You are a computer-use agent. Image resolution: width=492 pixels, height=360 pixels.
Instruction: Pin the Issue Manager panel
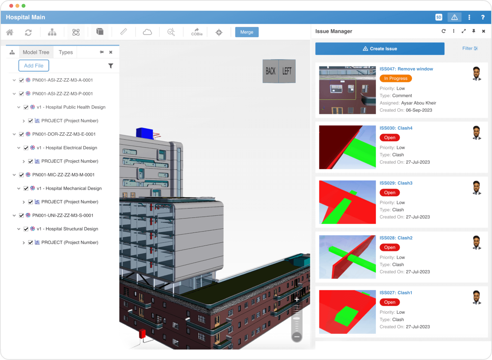(x=474, y=31)
